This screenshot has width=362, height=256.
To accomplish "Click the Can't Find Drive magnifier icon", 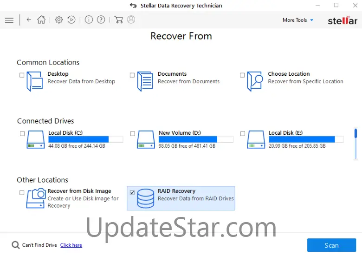I will click(x=15, y=245).
